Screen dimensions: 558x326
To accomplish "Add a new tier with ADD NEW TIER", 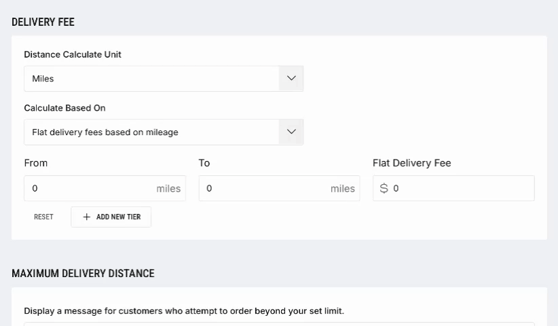I will coord(111,217).
